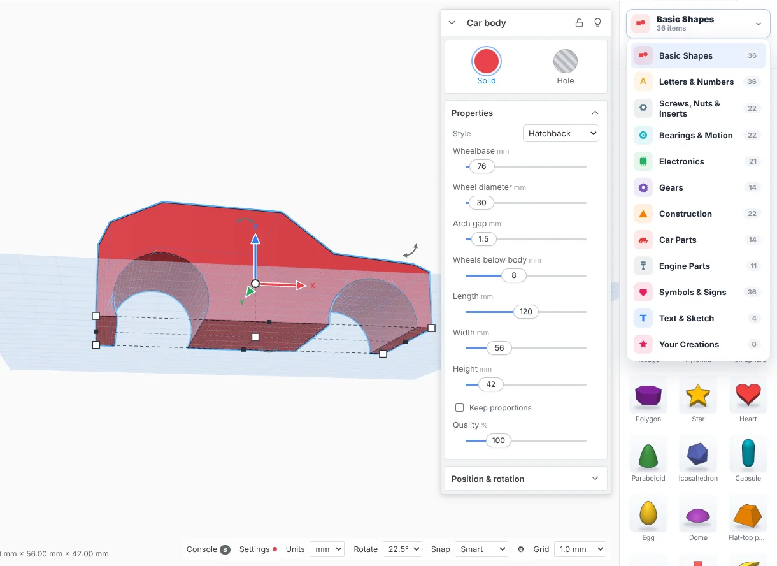Click the curved rotate handle right of car
Viewport: 777px width, 566px height.
pyautogui.click(x=410, y=250)
